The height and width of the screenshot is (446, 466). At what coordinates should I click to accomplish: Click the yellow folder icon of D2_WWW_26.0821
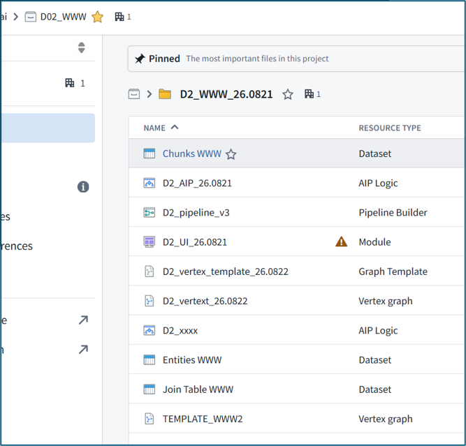tap(165, 94)
